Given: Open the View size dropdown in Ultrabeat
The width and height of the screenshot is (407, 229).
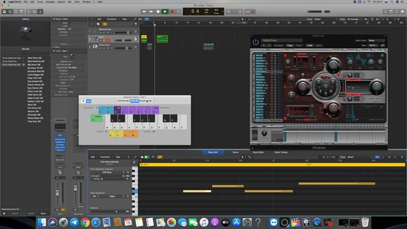Looking at the screenshot, I should point(373,45).
